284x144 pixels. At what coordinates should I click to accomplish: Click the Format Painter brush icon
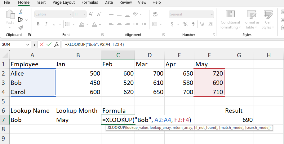click(x=21, y=27)
